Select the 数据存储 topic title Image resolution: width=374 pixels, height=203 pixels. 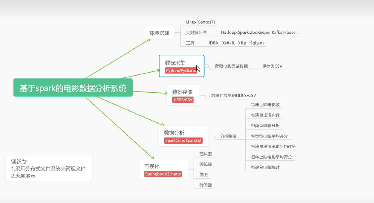(182, 92)
